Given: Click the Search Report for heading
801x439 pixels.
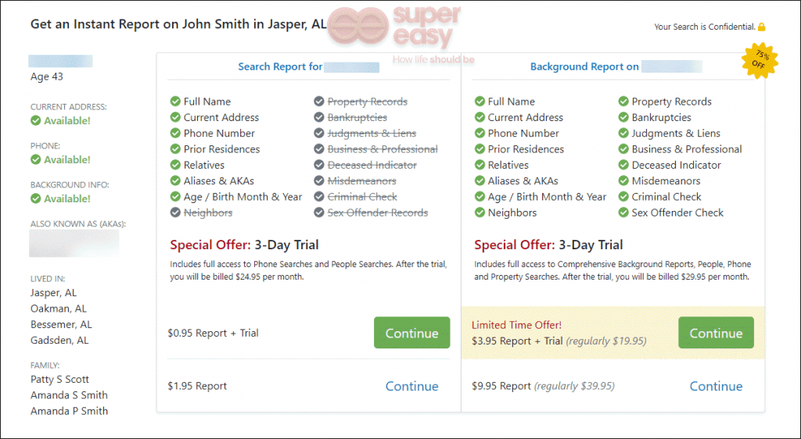Looking at the screenshot, I should pyautogui.click(x=280, y=67).
